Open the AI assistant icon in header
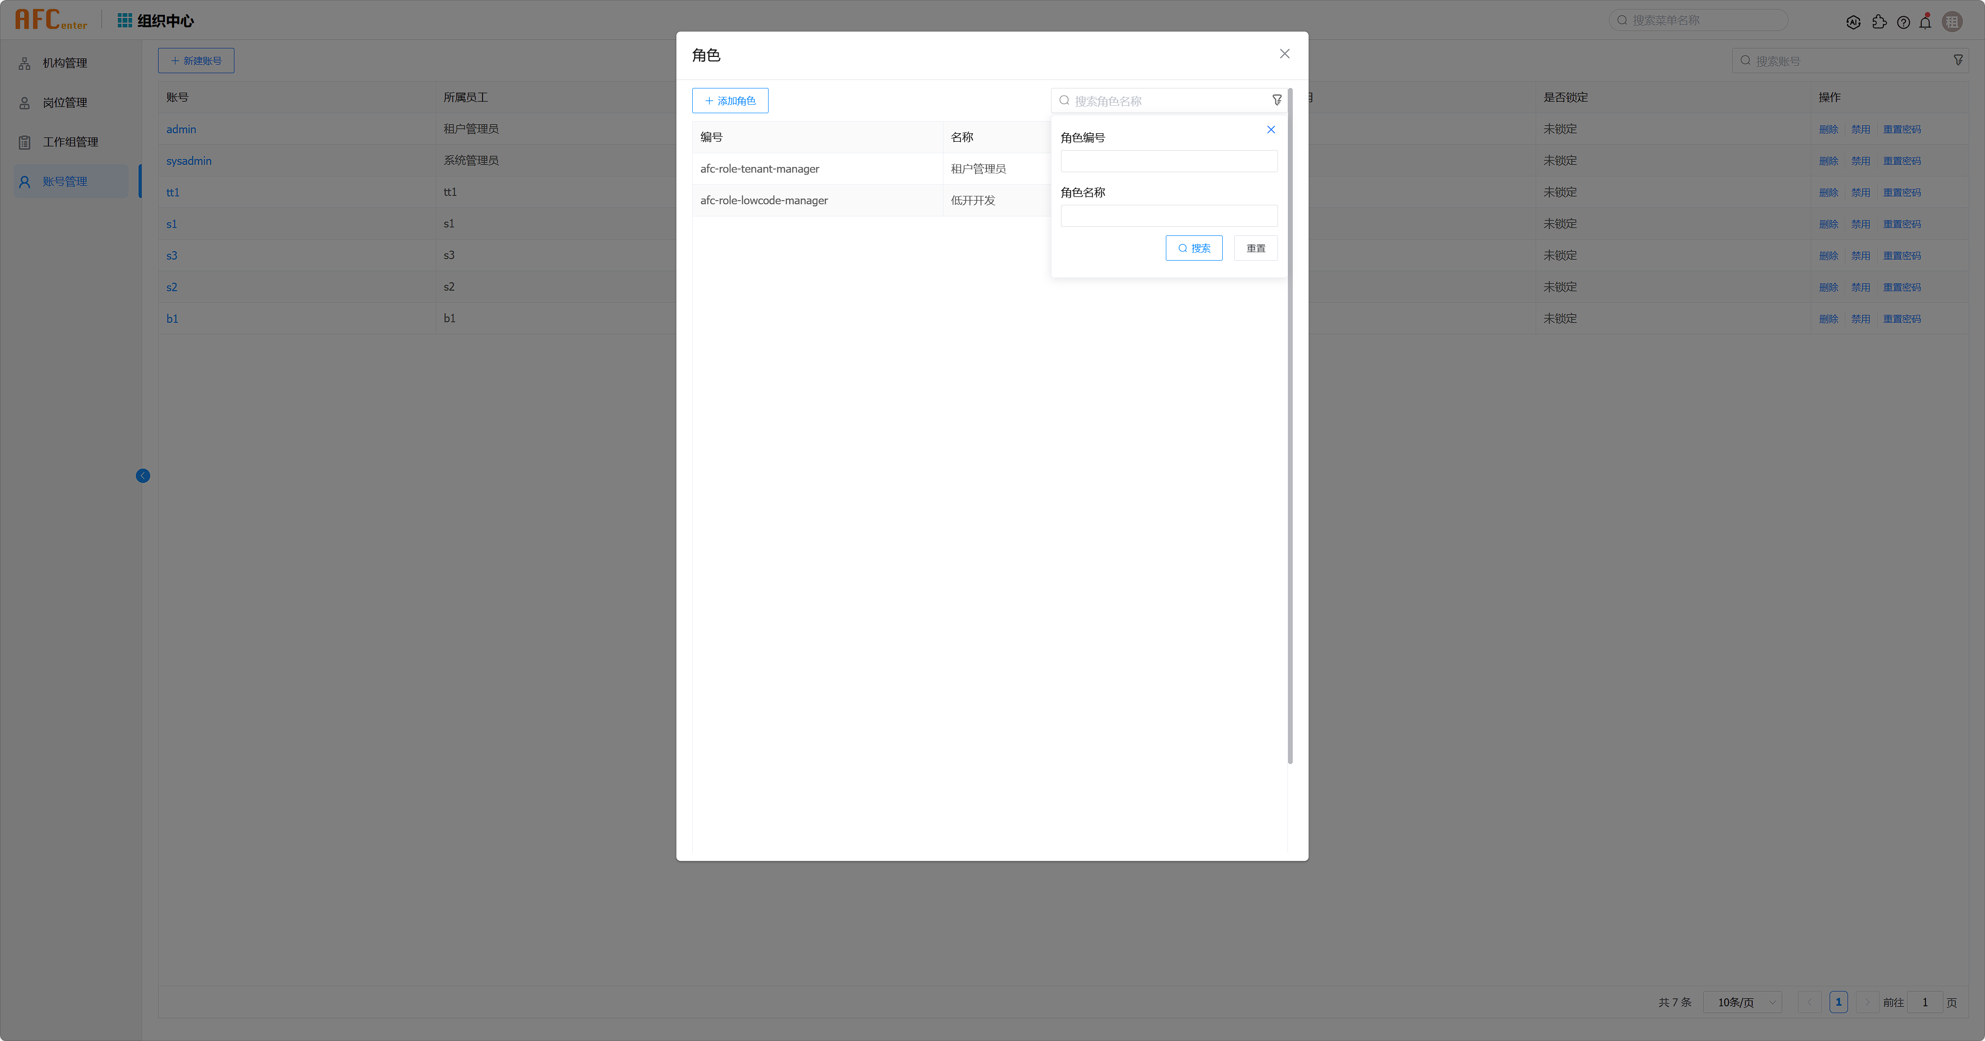This screenshot has height=1041, width=1985. point(1853,22)
